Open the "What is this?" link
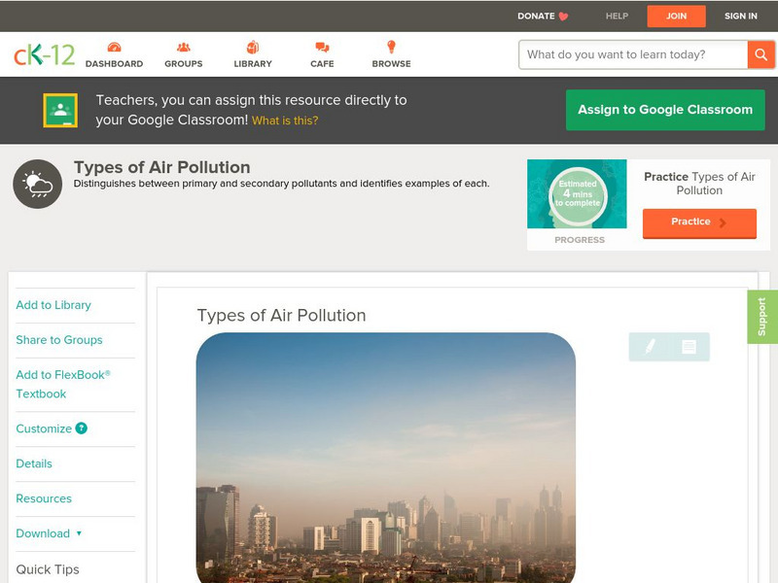This screenshot has width=778, height=583. [x=285, y=120]
